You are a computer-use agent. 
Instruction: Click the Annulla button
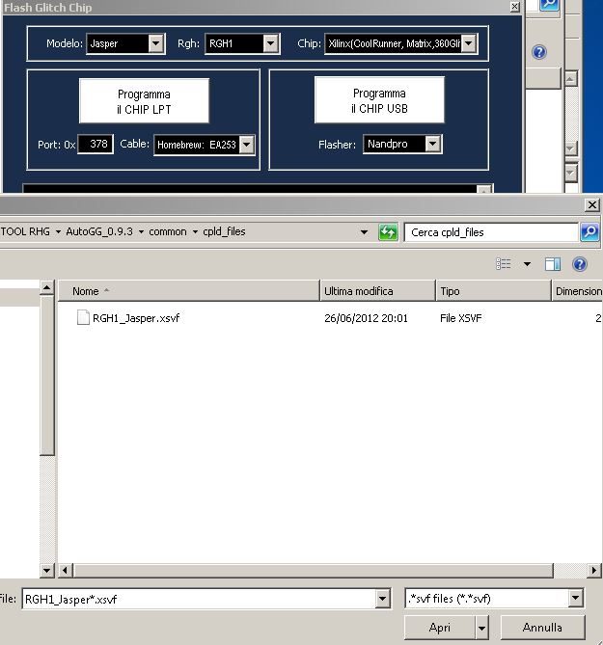[542, 628]
